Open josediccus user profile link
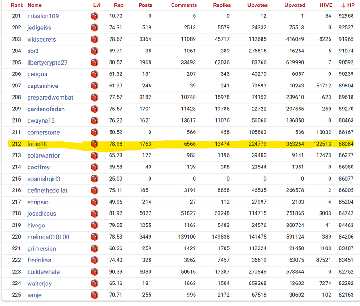The image size is (360, 306). pos(42,214)
